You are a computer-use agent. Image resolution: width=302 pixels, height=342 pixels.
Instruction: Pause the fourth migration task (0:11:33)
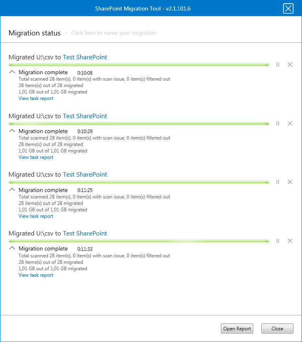278,241
